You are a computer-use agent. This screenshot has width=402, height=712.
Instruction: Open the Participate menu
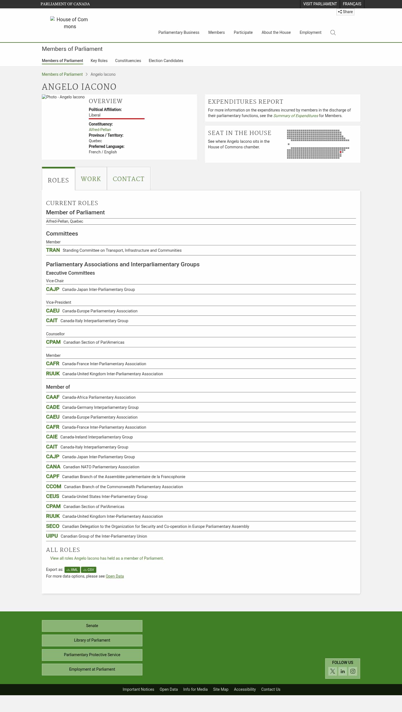point(243,32)
